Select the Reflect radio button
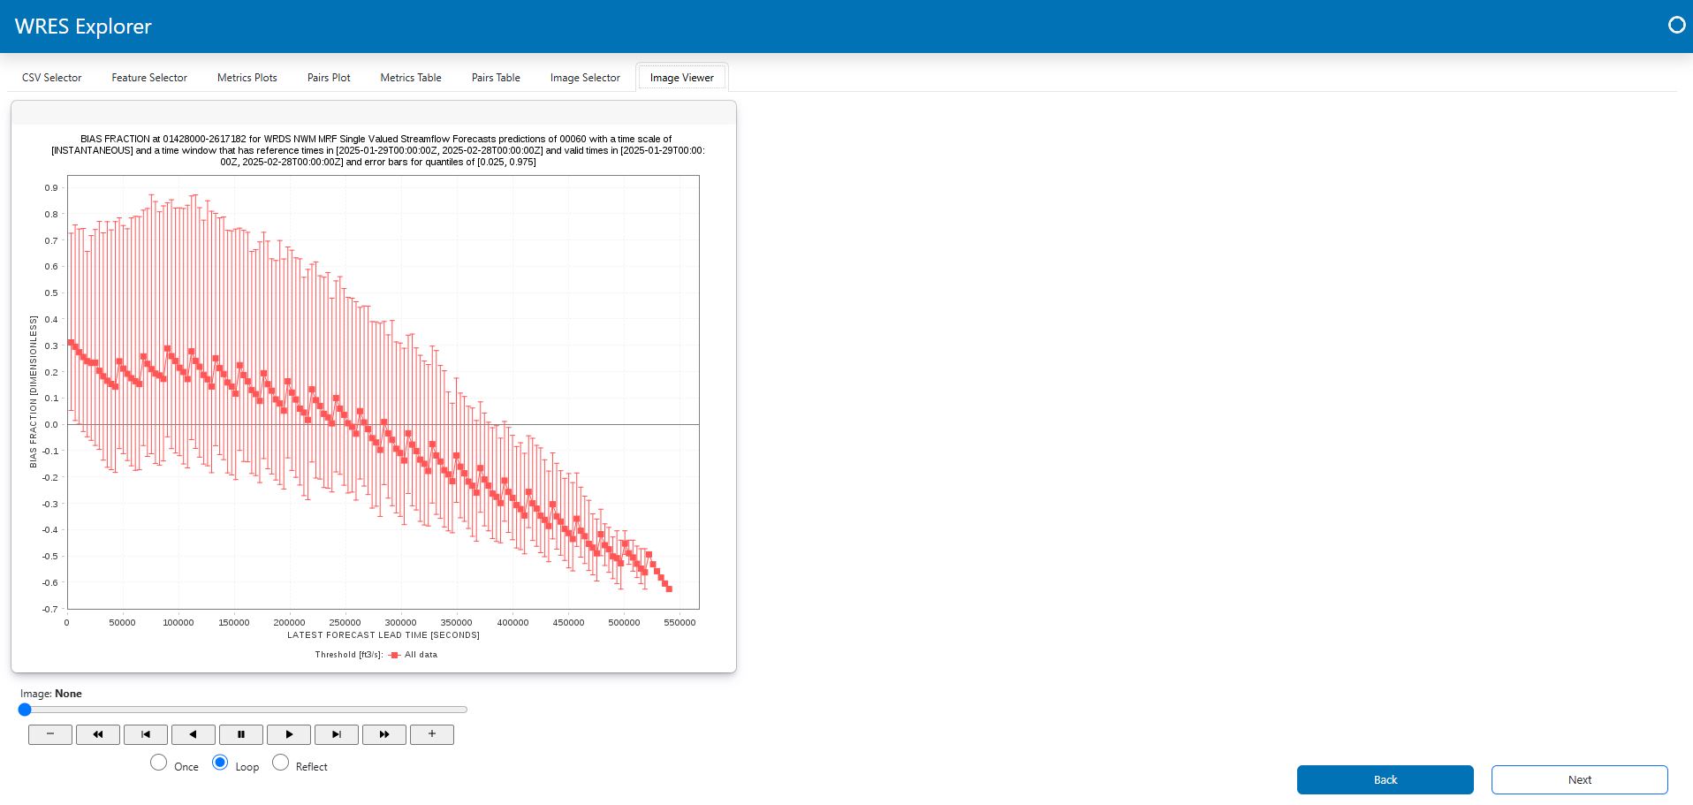This screenshot has height=805, width=1693. pos(280,762)
